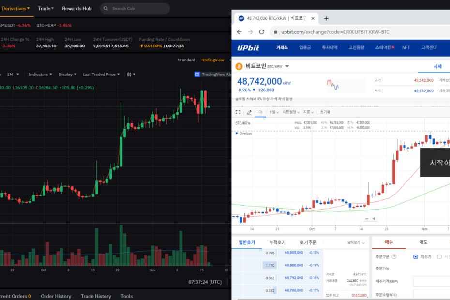Switch chart mode to TradingView

point(212,60)
